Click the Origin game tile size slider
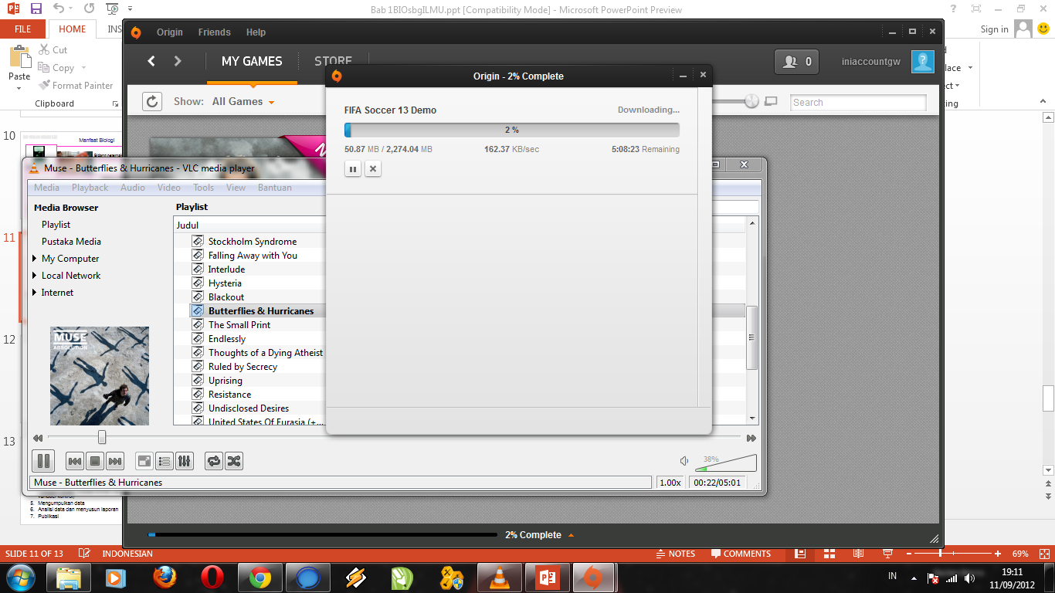Viewport: 1055px width, 593px height. (751, 101)
